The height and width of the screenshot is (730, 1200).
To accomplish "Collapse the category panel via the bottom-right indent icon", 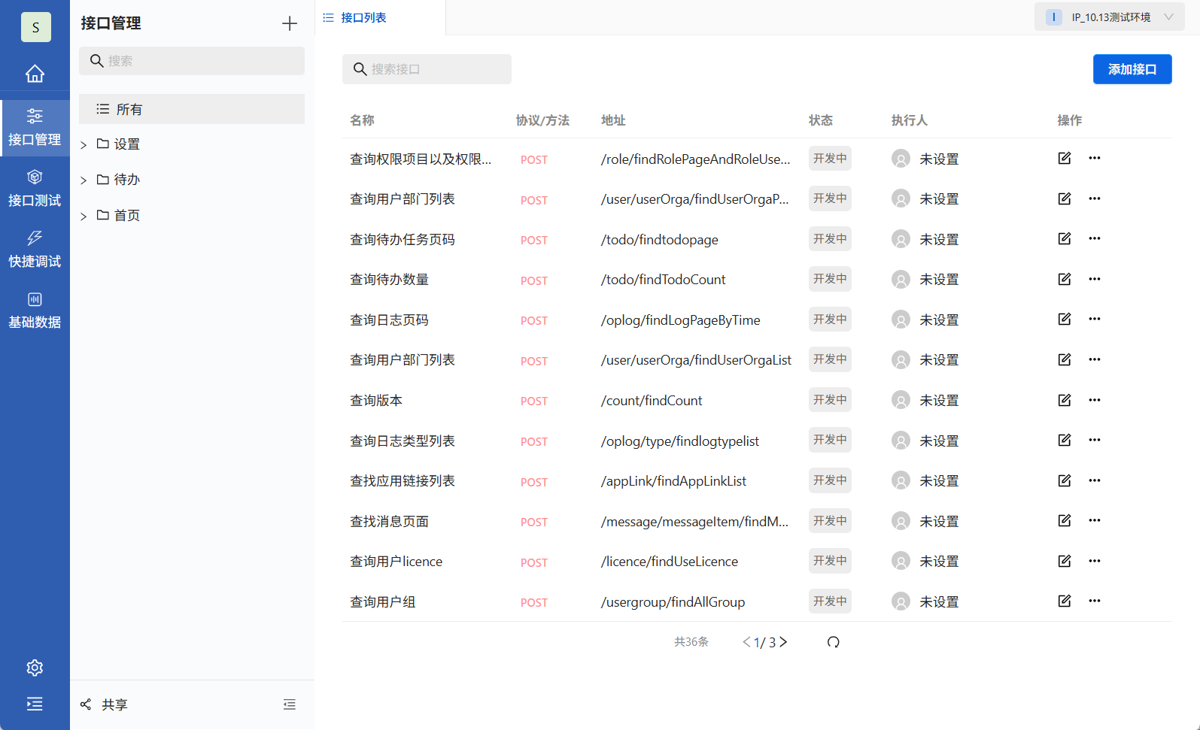I will [290, 704].
